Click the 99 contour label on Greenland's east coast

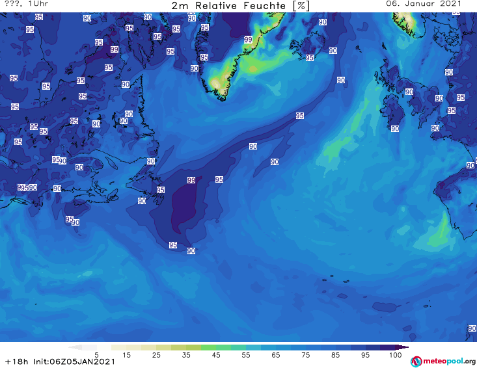point(248,39)
